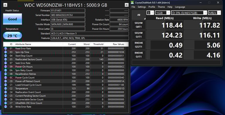
Task: Click the Serial Number field
Action: [68, 15]
